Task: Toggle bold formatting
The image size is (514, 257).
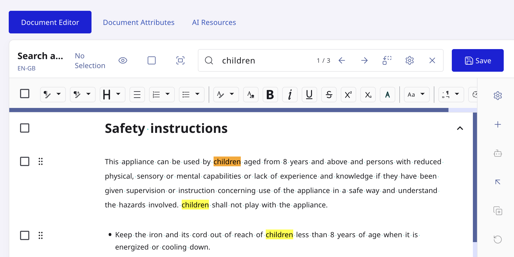Action: point(270,95)
